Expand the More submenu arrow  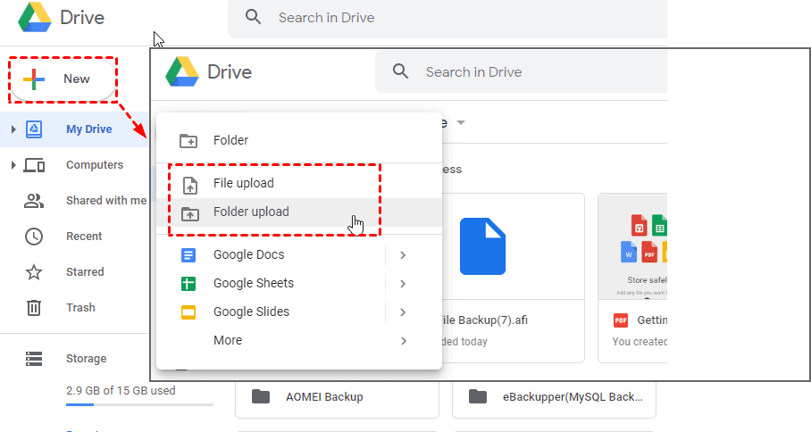(x=403, y=341)
